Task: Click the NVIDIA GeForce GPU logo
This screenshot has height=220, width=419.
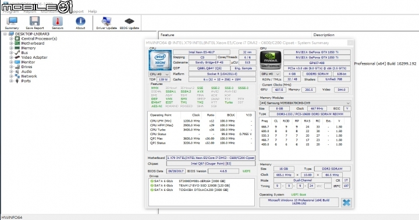Action: pyautogui.click(x=271, y=60)
